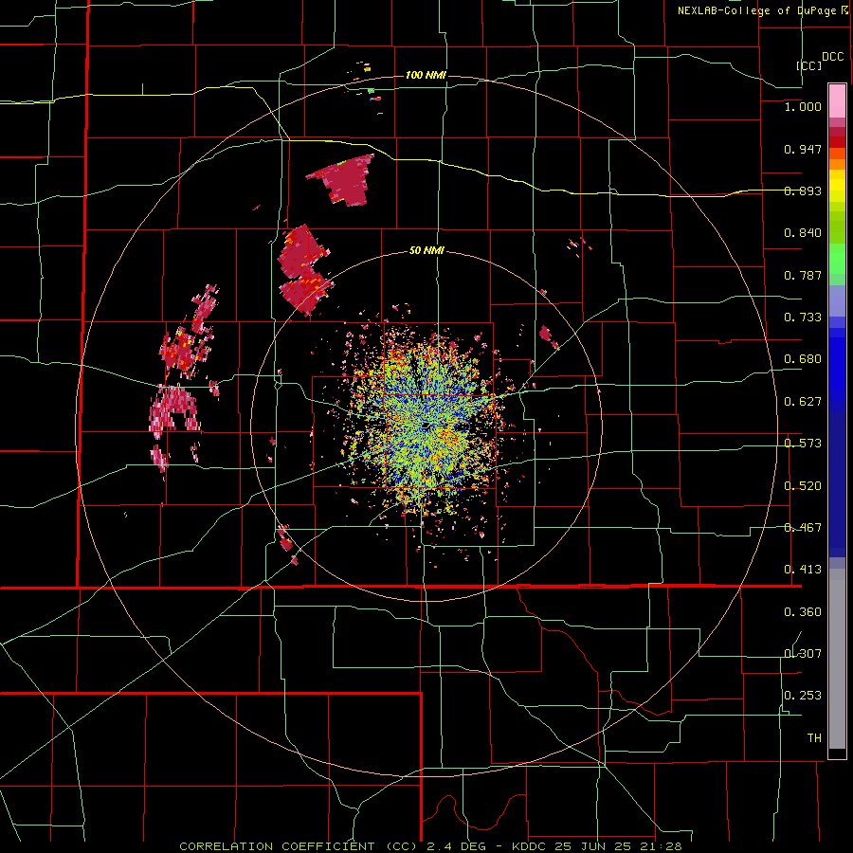Click the 0.253 scale value
The image size is (853, 853).
[803, 696]
